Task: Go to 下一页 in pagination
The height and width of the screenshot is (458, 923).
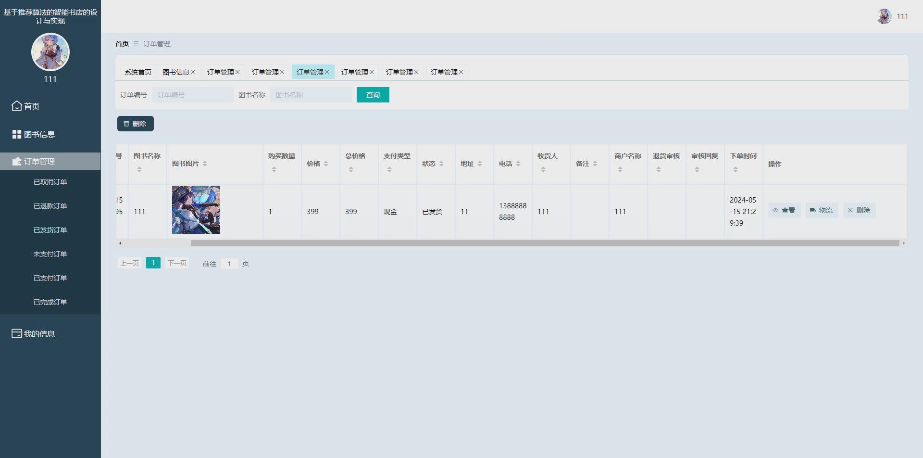Action: click(177, 263)
